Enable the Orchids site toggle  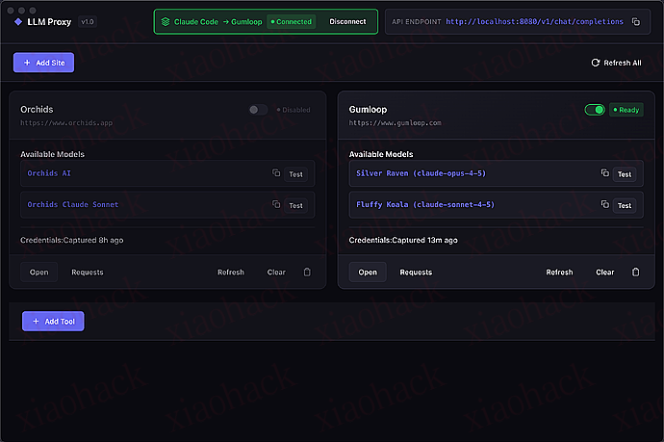pyautogui.click(x=257, y=110)
